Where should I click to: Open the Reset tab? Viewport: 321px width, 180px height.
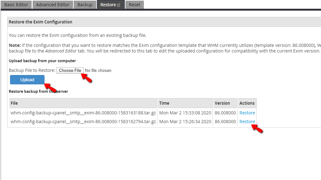point(134,5)
